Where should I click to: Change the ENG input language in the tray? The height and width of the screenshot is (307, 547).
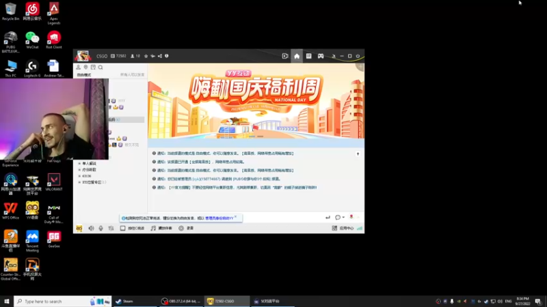[508, 302]
